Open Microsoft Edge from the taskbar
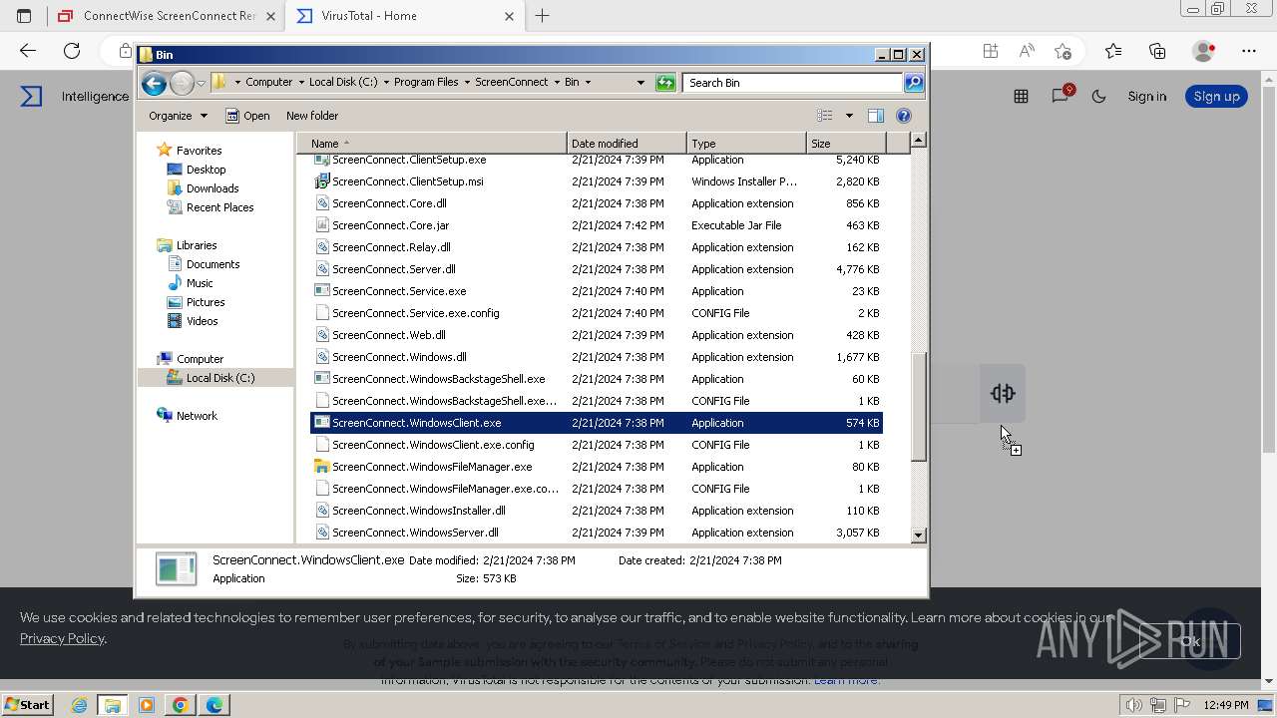This screenshot has height=718, width=1277. coord(213,705)
